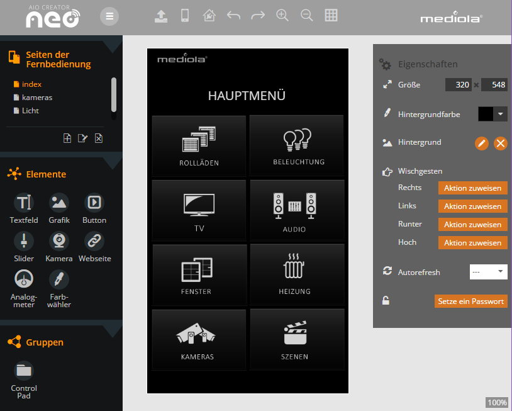Screen dimensions: 512x411
Task: Remove background with the orange X button
Action: 501,144
